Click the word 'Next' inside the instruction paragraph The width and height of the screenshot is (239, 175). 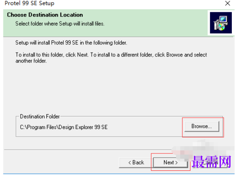pos(82,55)
